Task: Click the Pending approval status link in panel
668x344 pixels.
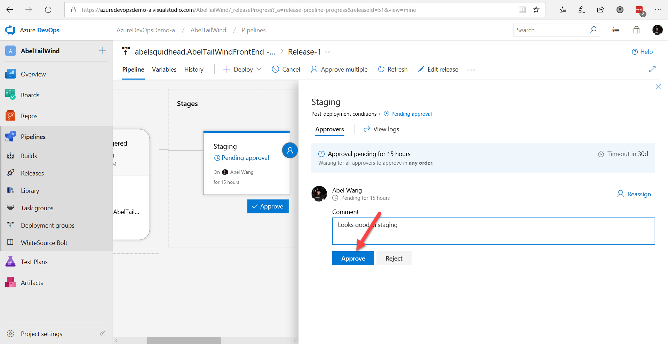Action: point(408,114)
